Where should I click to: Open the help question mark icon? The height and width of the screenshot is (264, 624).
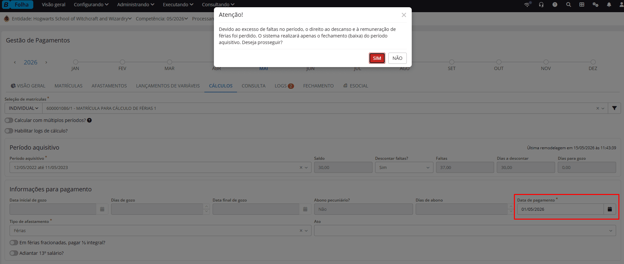click(555, 5)
